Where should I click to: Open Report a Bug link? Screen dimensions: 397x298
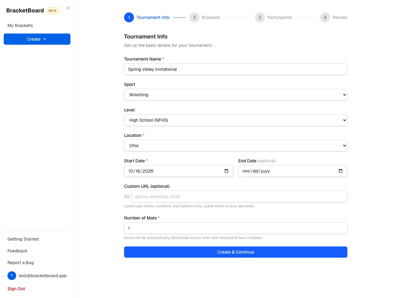(x=20, y=263)
